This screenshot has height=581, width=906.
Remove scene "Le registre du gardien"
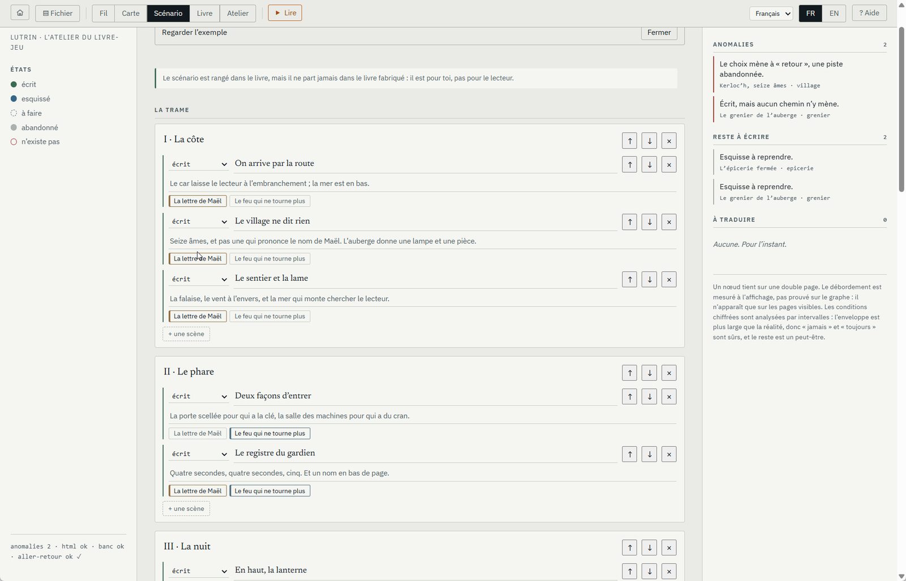point(669,454)
